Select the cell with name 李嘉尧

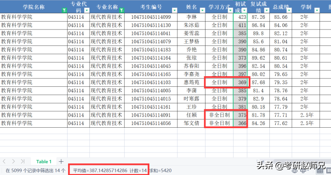click(191, 74)
